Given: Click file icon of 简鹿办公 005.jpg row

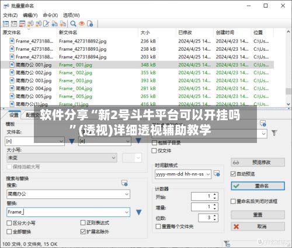Looking at the screenshot, I should pyautogui.click(x=12, y=96).
